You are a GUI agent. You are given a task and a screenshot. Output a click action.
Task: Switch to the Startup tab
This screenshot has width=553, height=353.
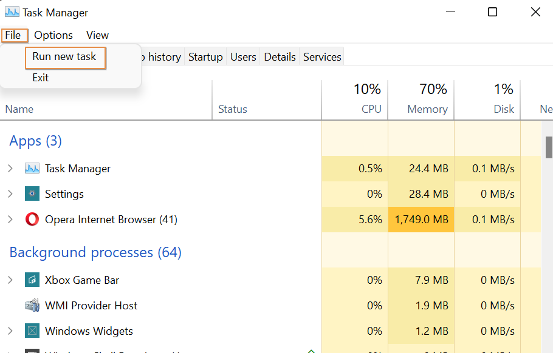pos(205,56)
